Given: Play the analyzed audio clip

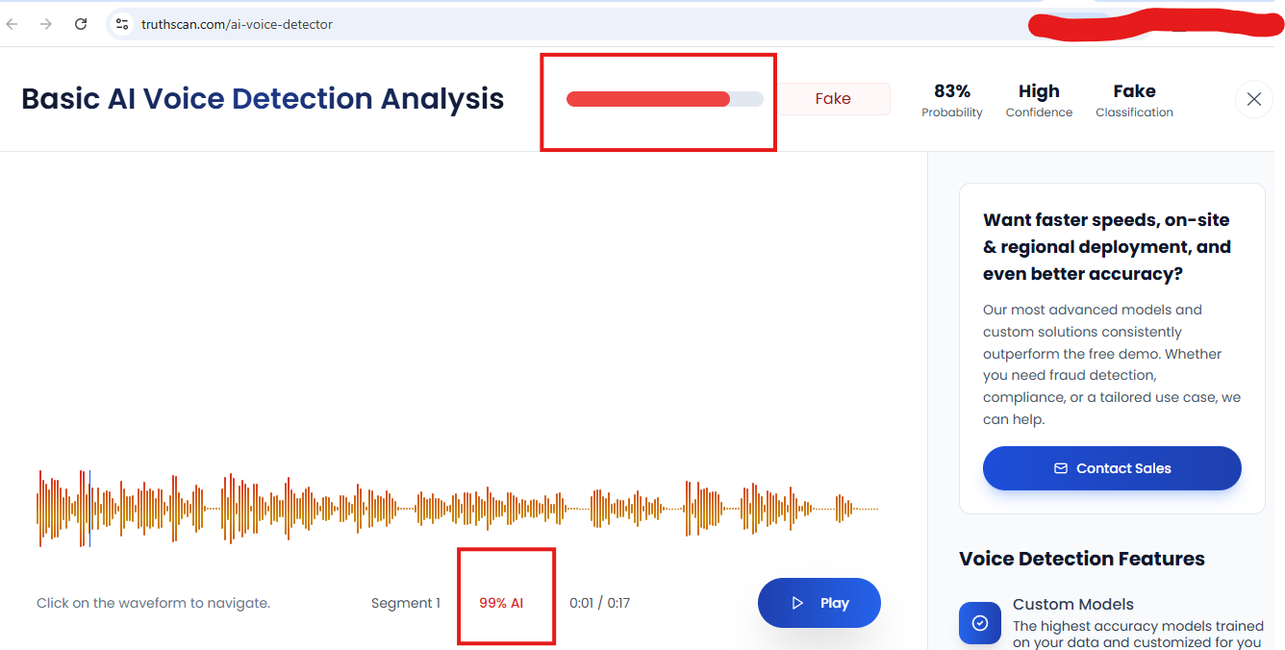Looking at the screenshot, I should 819,603.
